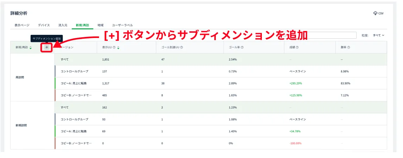Sort by the 新規/再訪 column sort arrows

pos(31,48)
